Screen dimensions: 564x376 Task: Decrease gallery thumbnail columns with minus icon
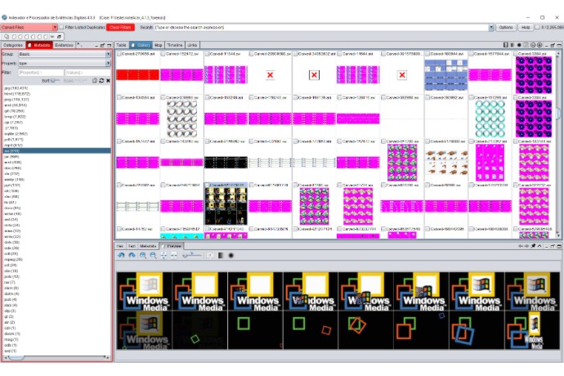533,45
